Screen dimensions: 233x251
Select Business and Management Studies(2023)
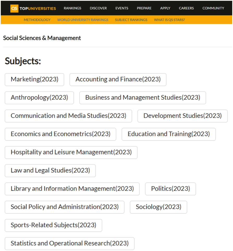click(x=142, y=98)
